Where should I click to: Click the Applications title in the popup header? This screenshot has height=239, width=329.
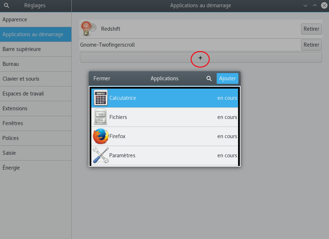click(164, 78)
